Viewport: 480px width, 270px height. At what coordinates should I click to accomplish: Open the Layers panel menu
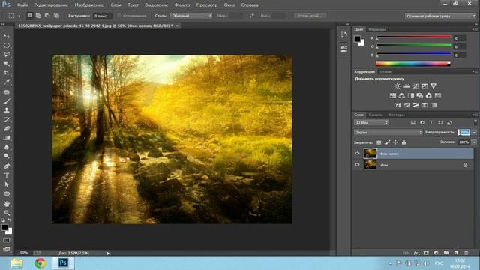point(475,115)
